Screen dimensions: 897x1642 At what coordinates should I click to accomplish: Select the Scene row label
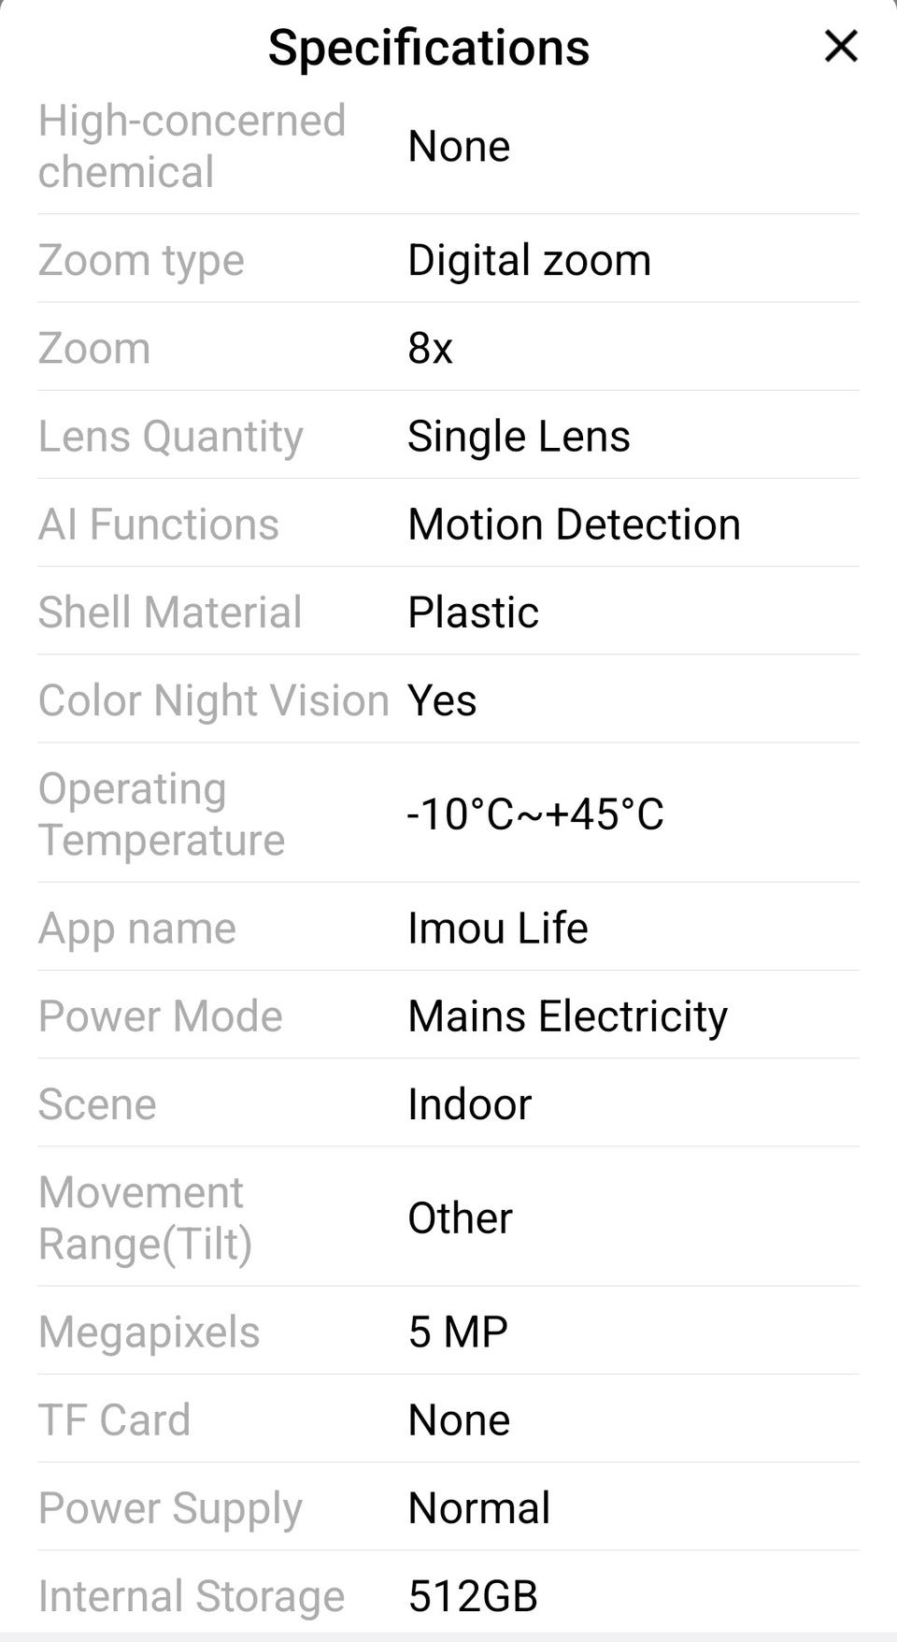click(96, 1103)
